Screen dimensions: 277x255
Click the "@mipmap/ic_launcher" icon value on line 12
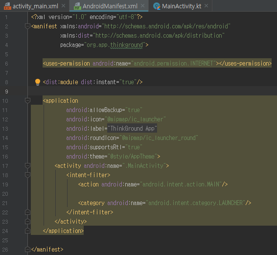tap(135, 119)
